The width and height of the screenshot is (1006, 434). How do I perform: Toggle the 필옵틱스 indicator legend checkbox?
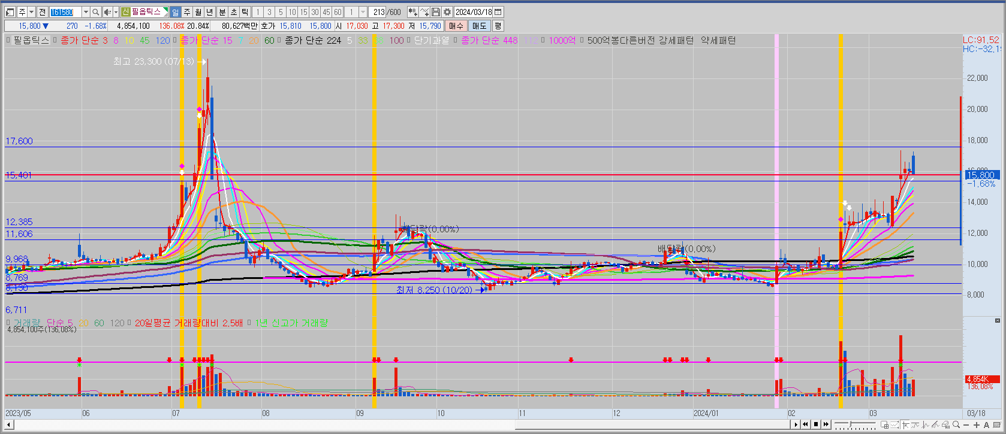(8, 40)
